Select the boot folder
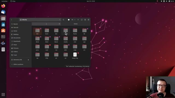The image size is (175, 98). point(47,31)
